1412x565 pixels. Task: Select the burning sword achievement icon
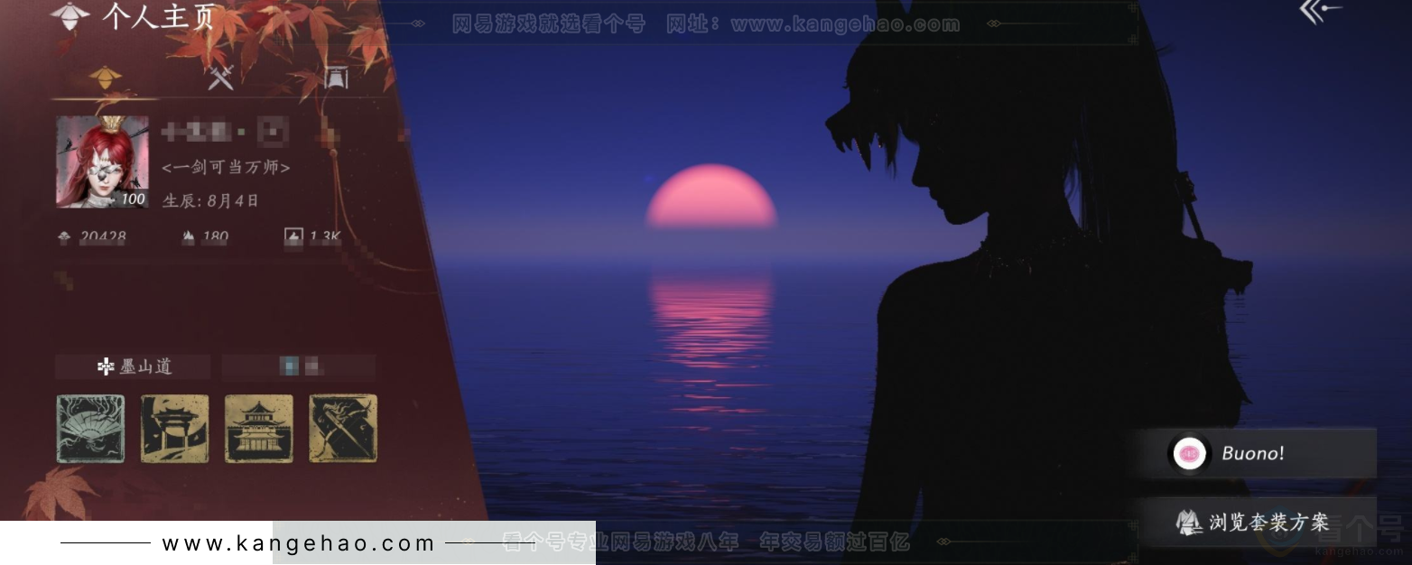tap(342, 429)
